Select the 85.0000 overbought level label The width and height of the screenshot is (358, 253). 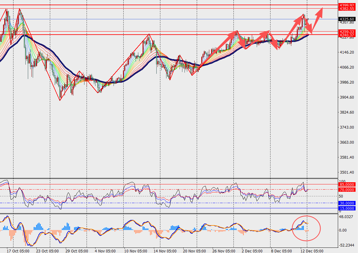point(347,184)
